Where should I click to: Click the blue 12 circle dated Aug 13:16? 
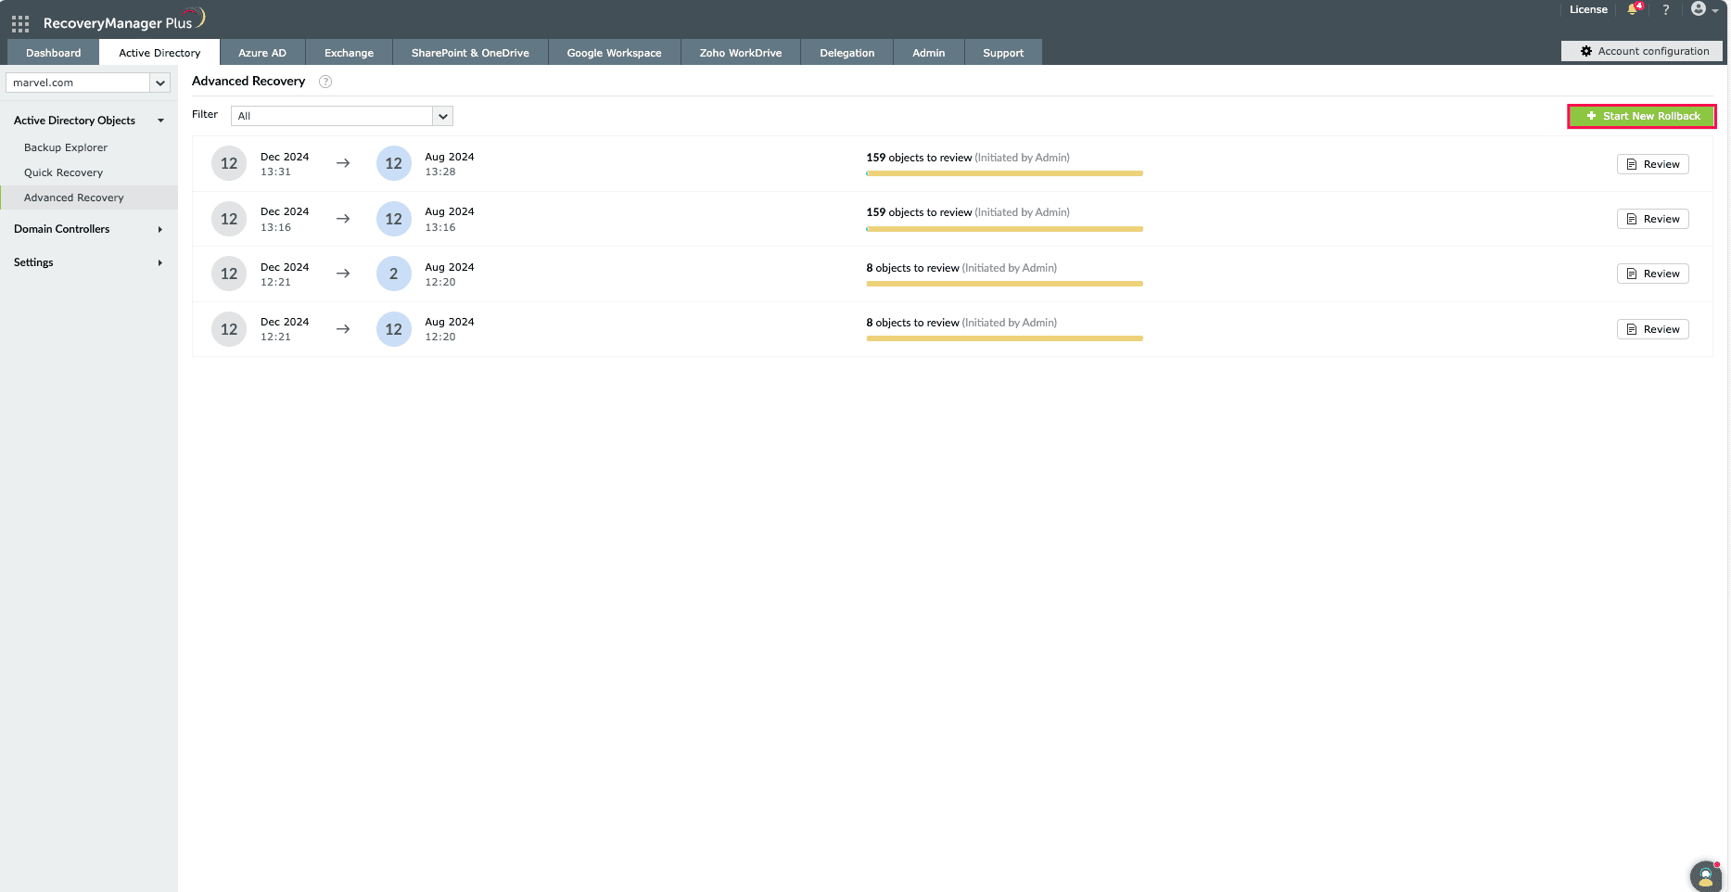394,219
